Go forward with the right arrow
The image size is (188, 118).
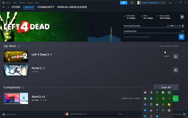(8, 7)
